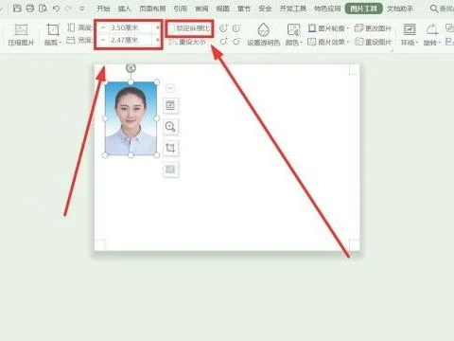Switch to the Insert (插入) tab

pyautogui.click(x=124, y=9)
